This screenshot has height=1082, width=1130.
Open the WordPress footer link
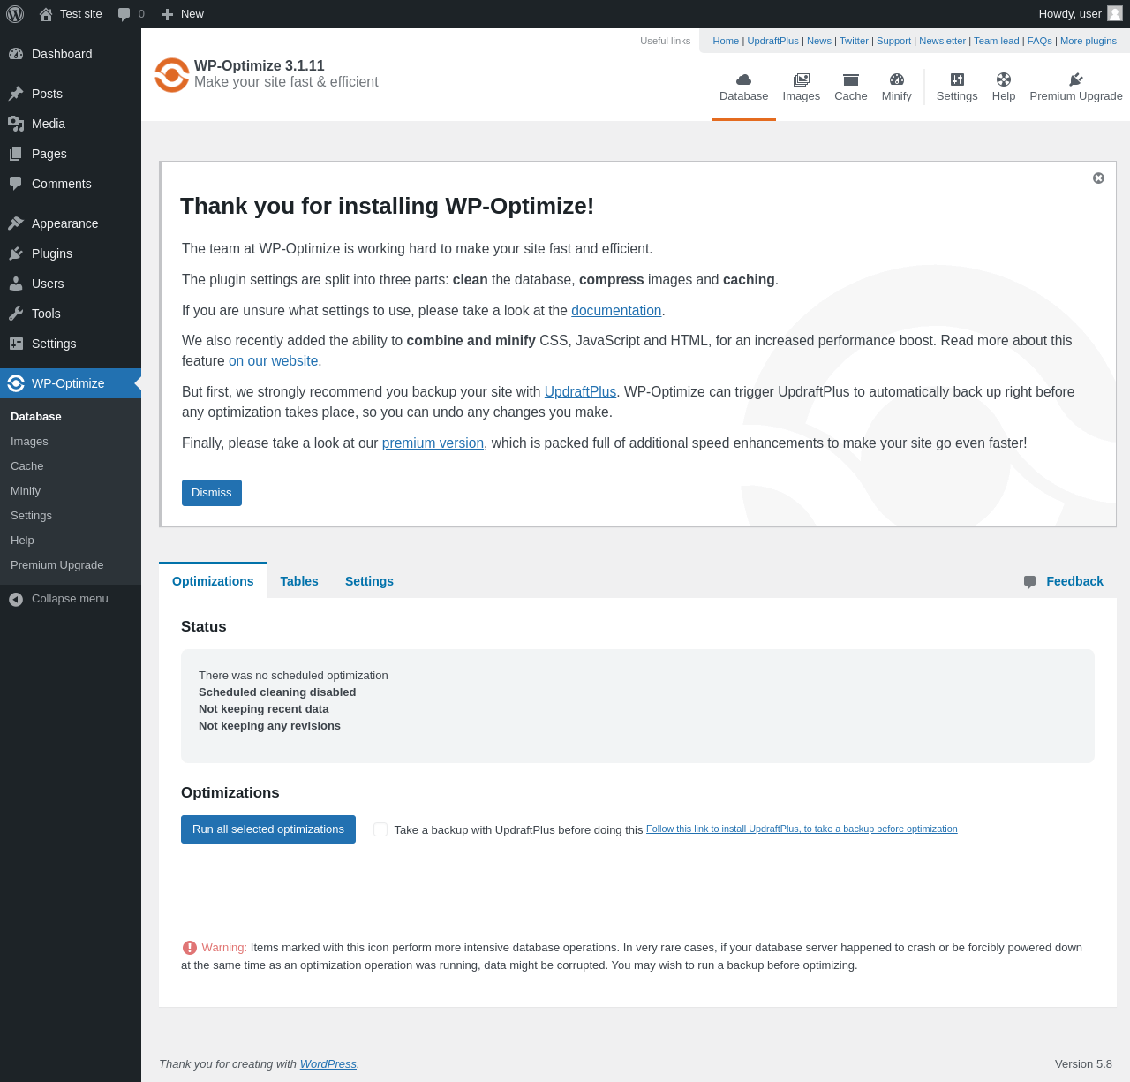pos(328,1064)
